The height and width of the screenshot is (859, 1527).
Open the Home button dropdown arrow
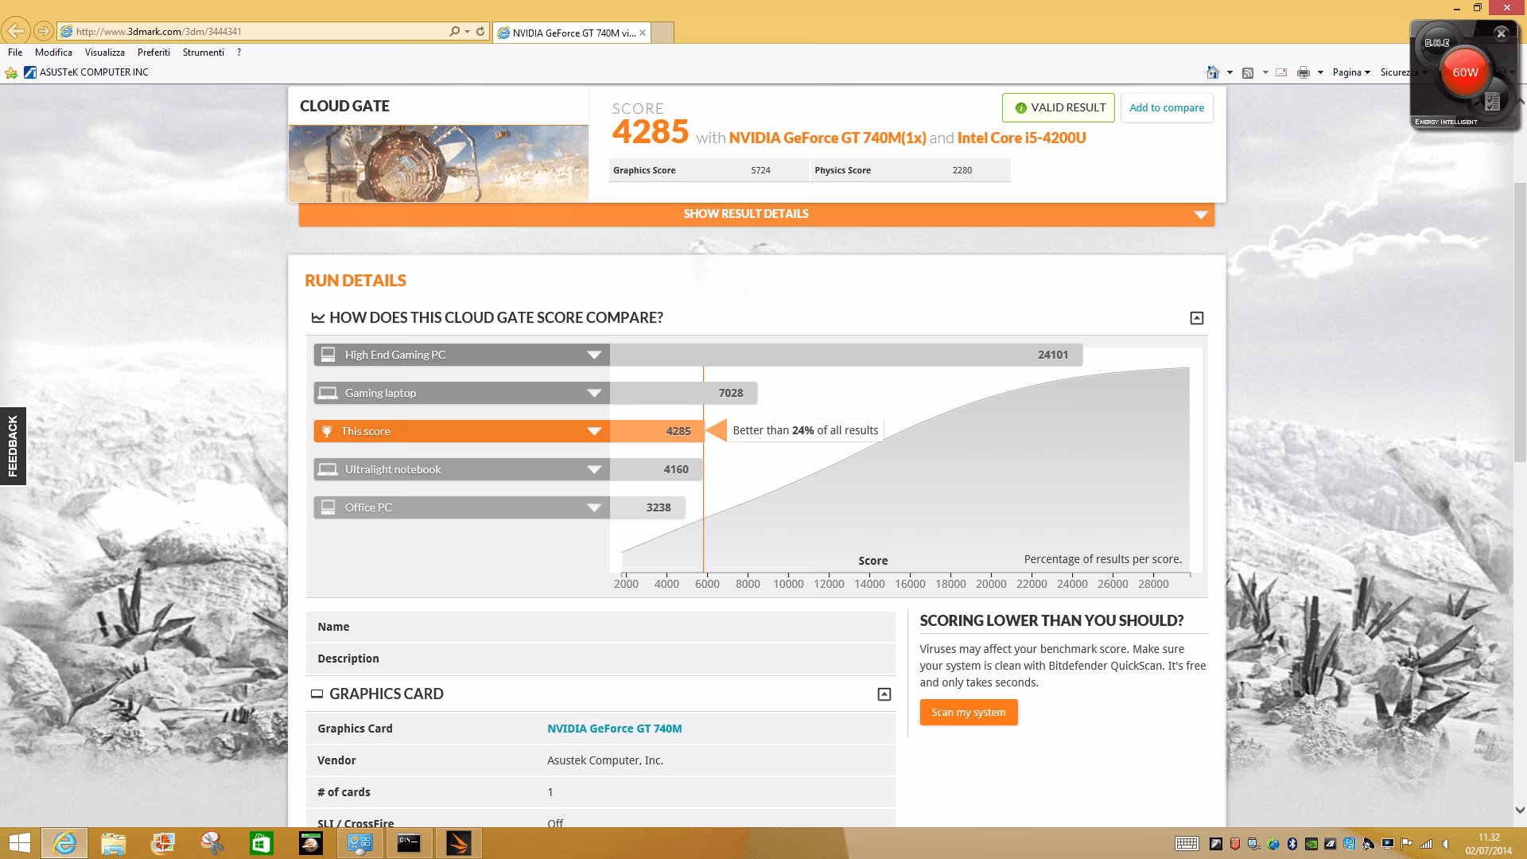tap(1230, 72)
